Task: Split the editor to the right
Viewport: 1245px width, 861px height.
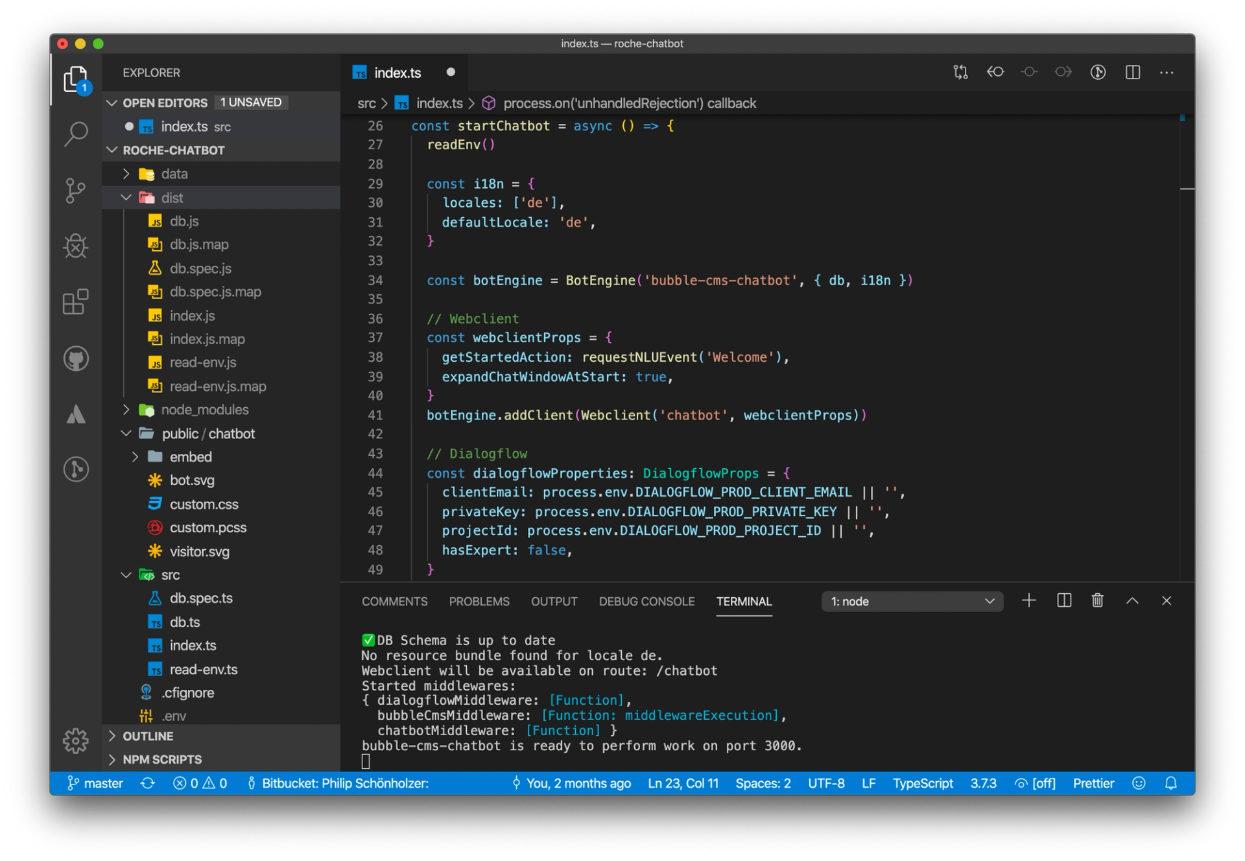Action: [1132, 72]
